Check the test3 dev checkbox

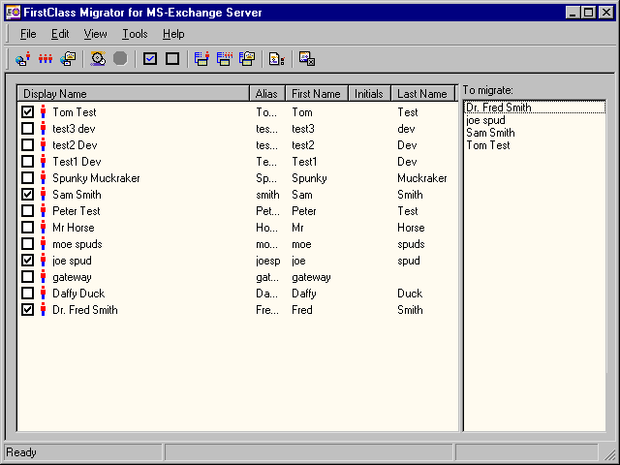27,129
